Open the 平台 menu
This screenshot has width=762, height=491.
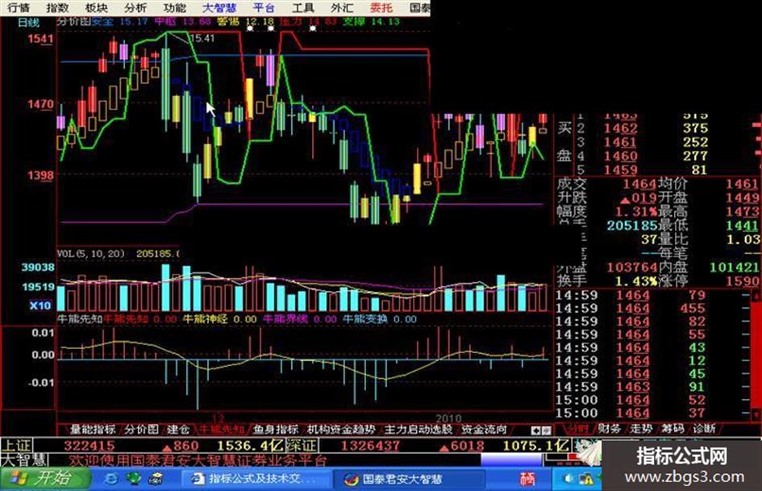[264, 8]
